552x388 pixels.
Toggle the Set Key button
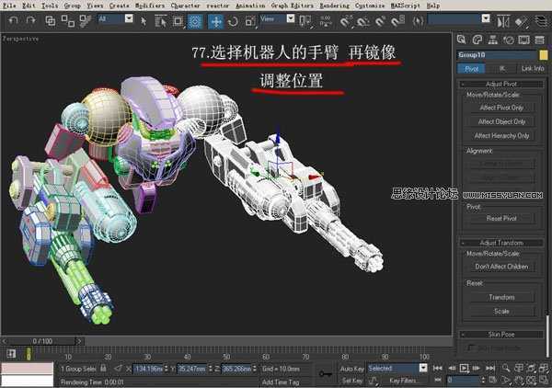351,381
